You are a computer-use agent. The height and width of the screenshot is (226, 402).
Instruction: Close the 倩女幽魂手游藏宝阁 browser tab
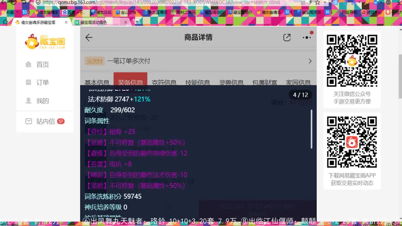coord(66,22)
